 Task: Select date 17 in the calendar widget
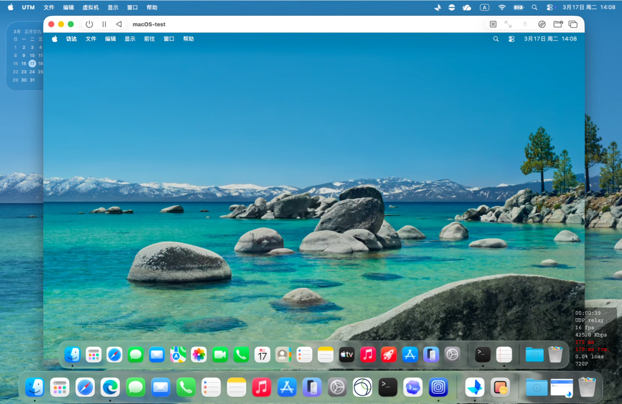pos(32,63)
